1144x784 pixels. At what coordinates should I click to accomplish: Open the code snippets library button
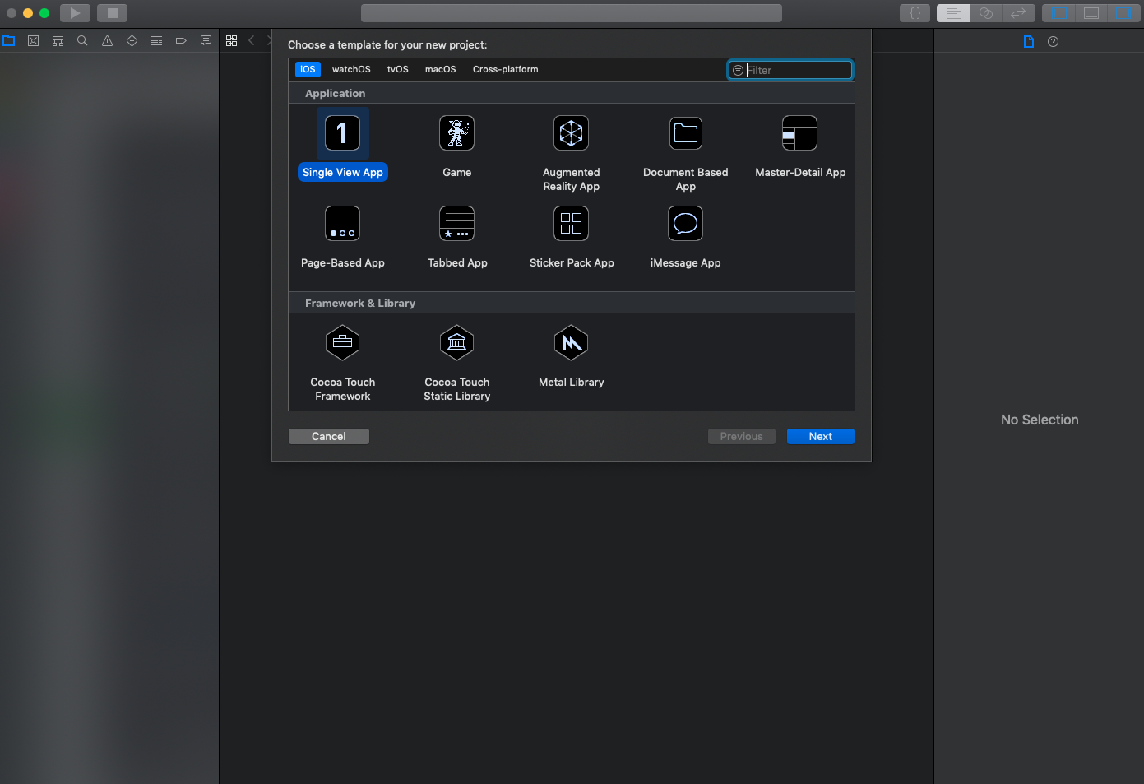click(915, 13)
